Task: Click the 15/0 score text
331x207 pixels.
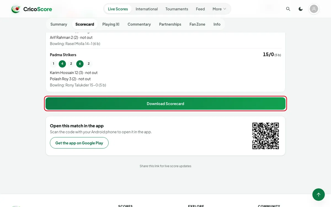Action: [x=268, y=54]
